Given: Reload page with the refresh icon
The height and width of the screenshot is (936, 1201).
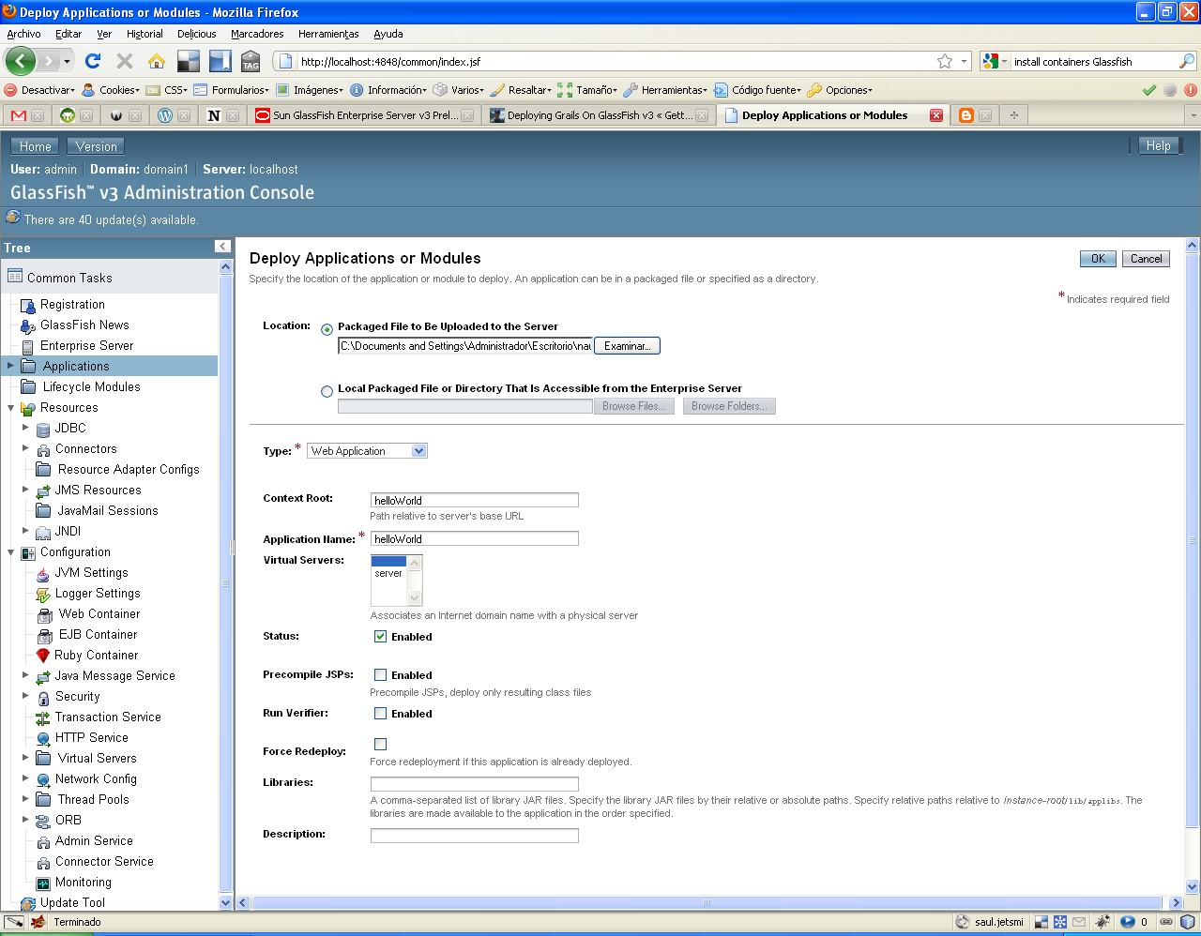Looking at the screenshot, I should tap(92, 61).
